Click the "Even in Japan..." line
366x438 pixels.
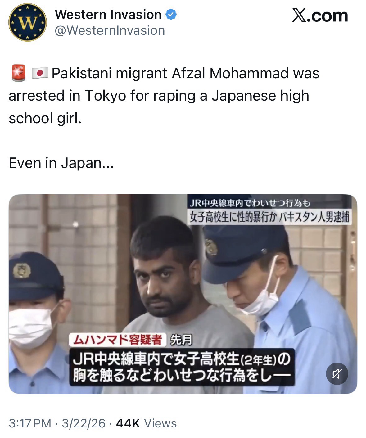tap(61, 163)
